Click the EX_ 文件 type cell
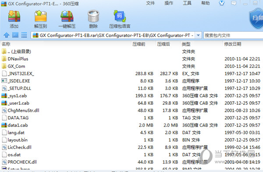 (191, 73)
